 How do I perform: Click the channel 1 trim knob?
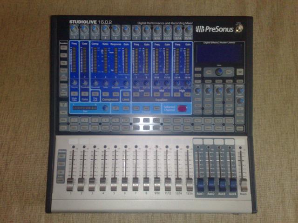pos(74,31)
